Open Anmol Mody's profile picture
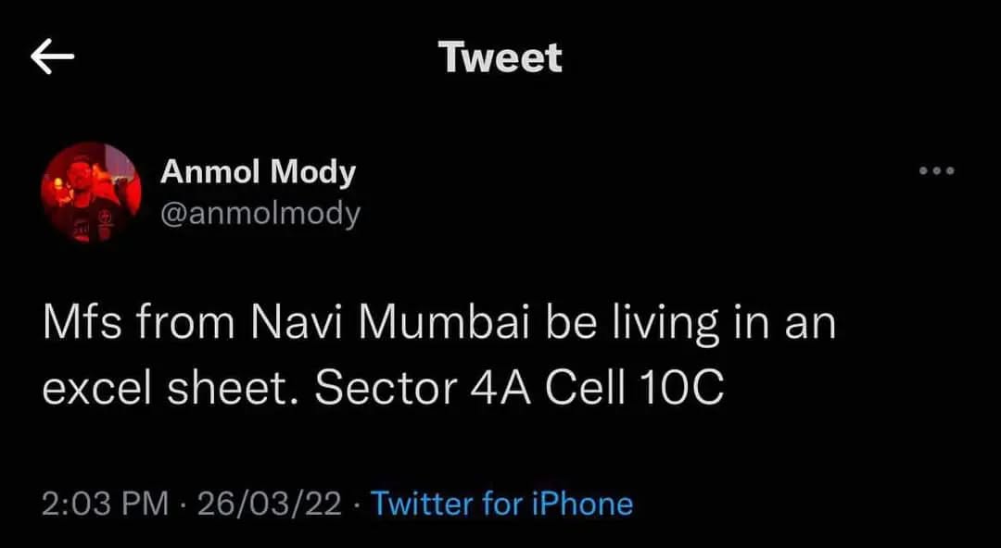1001x548 pixels. click(91, 193)
